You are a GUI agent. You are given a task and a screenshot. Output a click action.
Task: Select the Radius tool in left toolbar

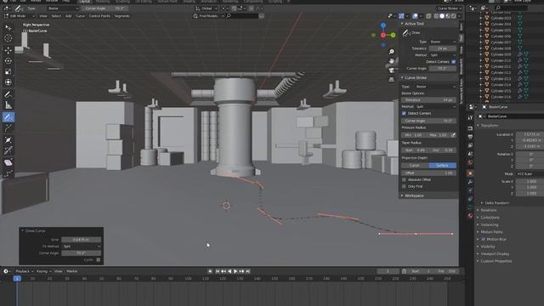(x=8, y=139)
